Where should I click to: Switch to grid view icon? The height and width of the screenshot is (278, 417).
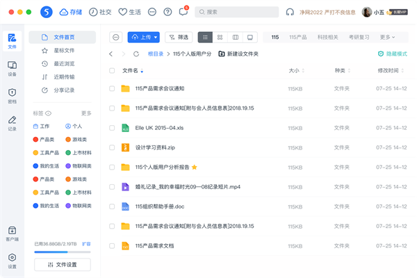coord(220,38)
